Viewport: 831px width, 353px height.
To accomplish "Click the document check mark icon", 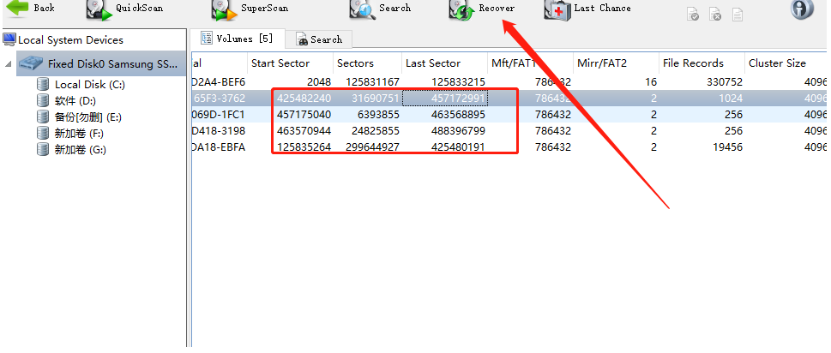I will [692, 15].
